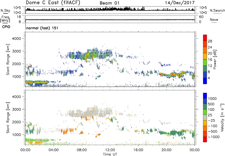
Task: Click the "CPID" label
Action: point(6,27)
